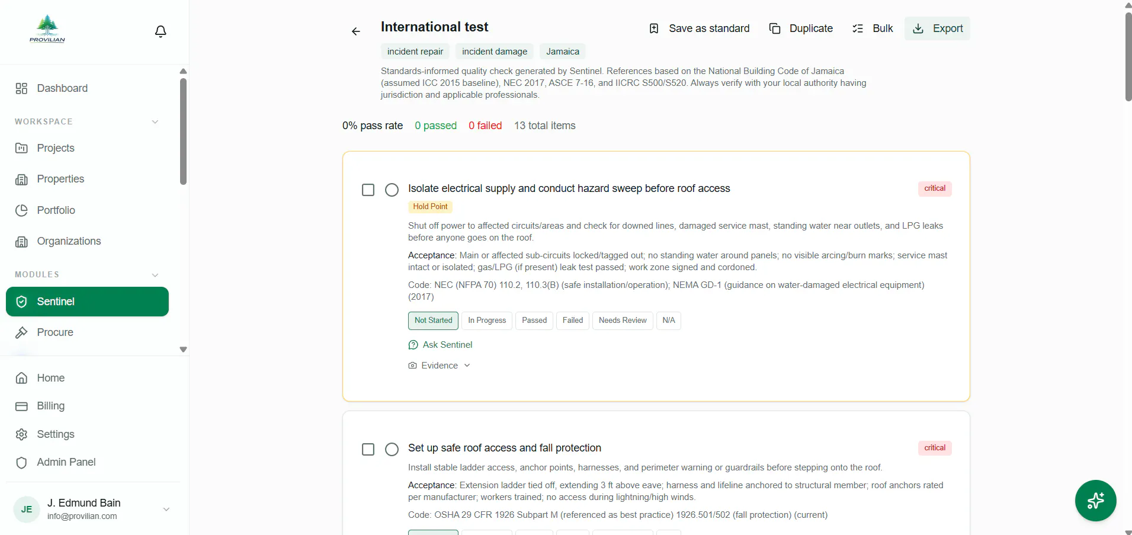The height and width of the screenshot is (535, 1132).
Task: Open Organizations in the sidebar
Action: pyautogui.click(x=87, y=241)
